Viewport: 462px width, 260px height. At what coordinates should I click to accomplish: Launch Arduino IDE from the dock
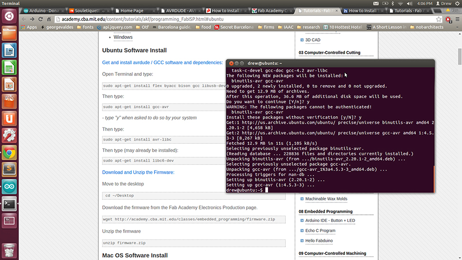pyautogui.click(x=9, y=187)
